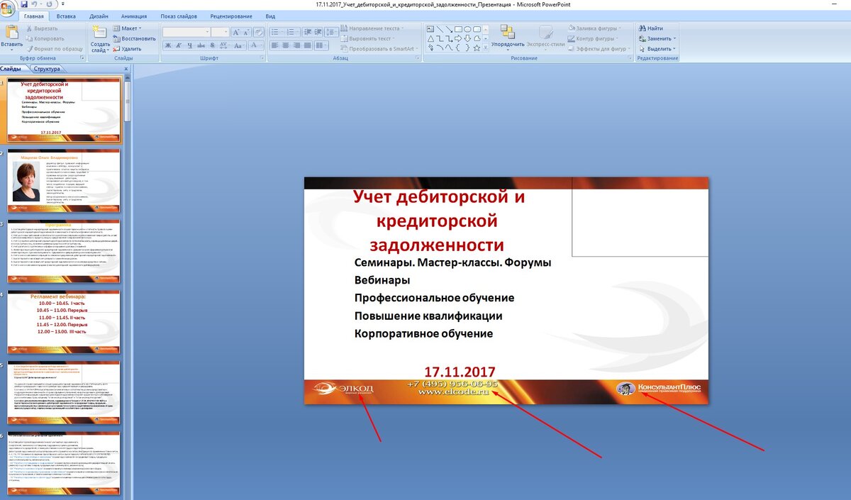Align text to the right
Screen dimensions: 851x500
296,45
